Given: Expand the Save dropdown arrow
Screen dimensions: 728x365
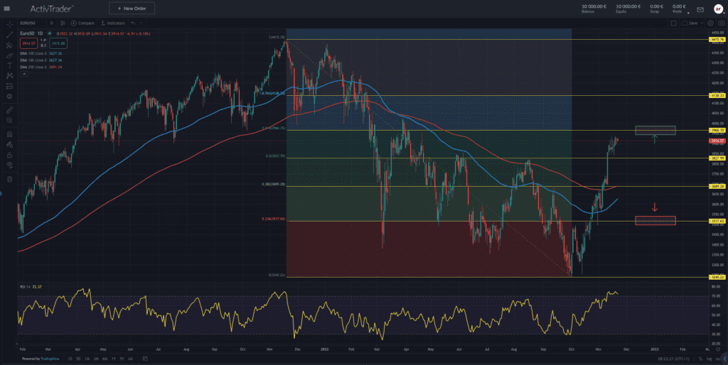Looking at the screenshot, I should (x=702, y=23).
